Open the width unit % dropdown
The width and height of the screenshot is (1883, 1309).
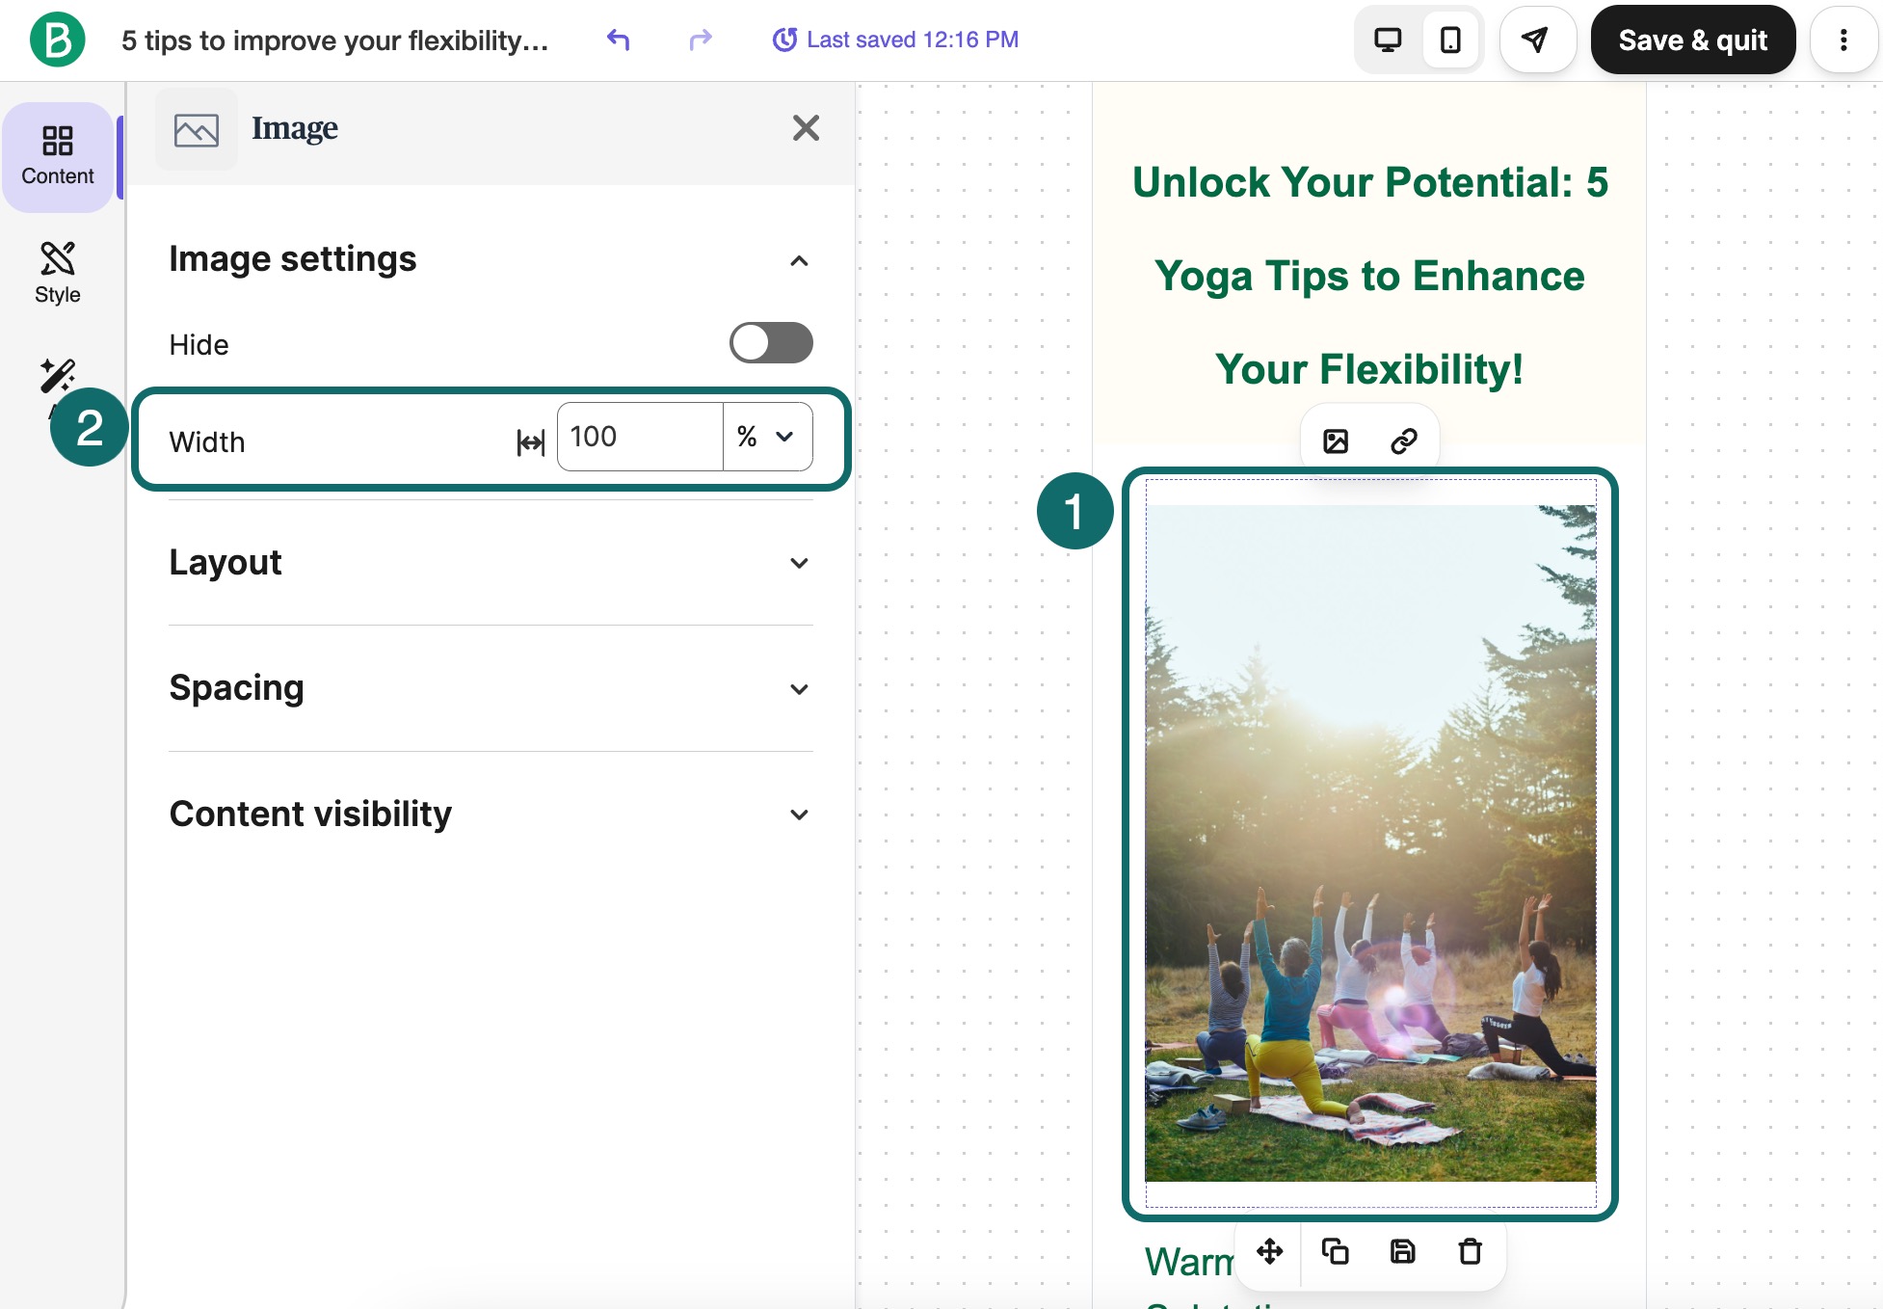tap(767, 437)
